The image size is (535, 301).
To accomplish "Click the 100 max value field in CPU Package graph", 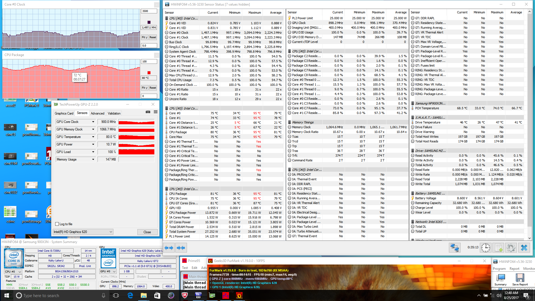I will tap(149, 62).
